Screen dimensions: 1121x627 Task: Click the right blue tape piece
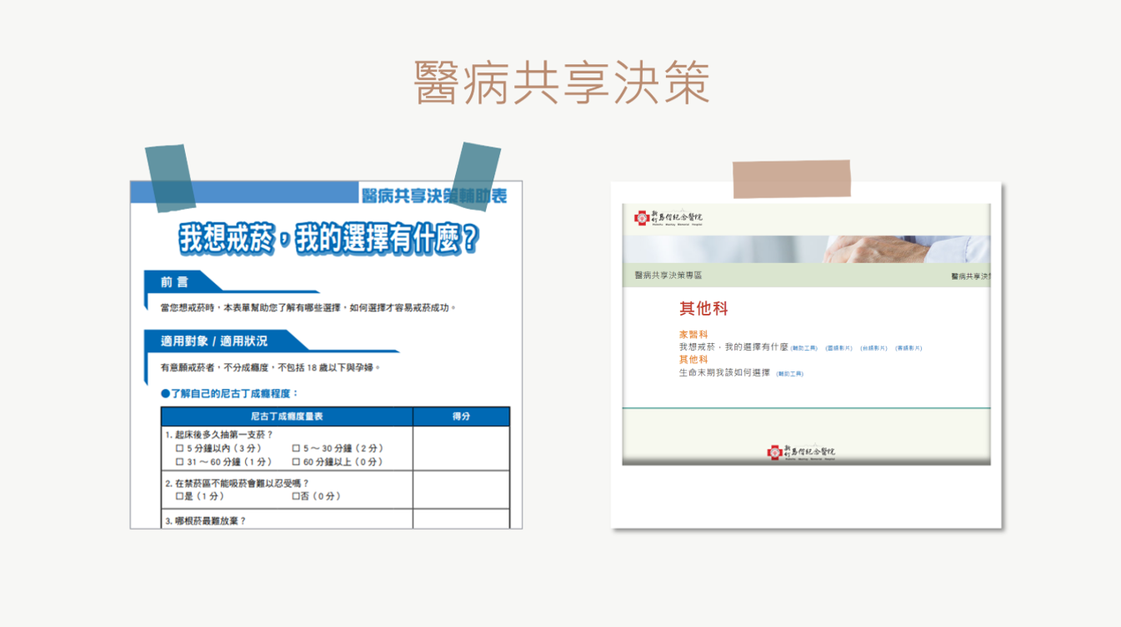(x=476, y=177)
